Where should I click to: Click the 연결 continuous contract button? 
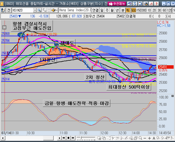coord(95,10)
